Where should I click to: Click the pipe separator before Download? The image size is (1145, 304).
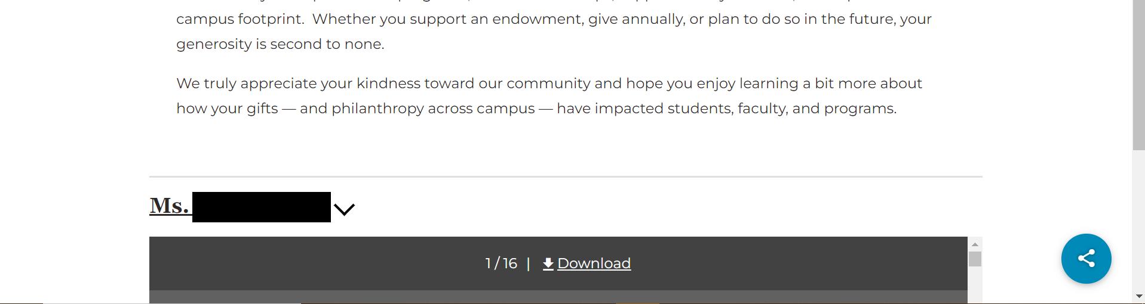click(529, 263)
